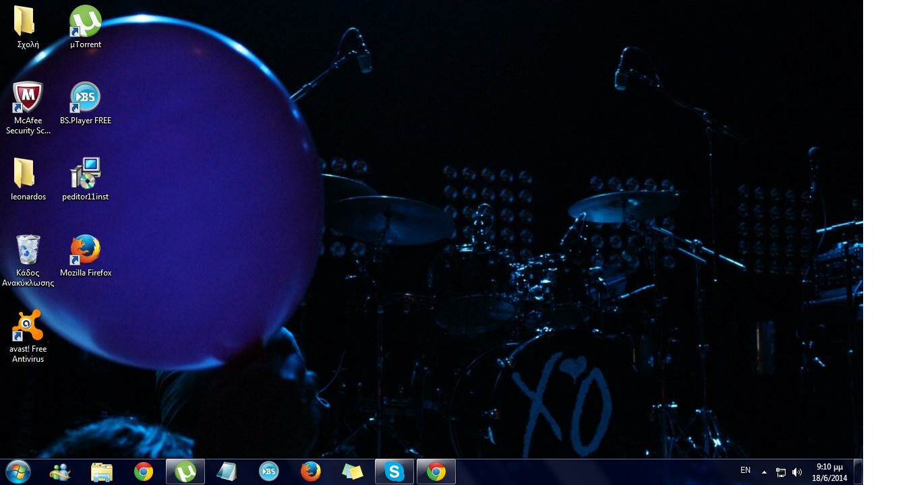This screenshot has width=913, height=485.
Task: Select the peditor11inst installer icon
Action: pyautogui.click(x=86, y=180)
